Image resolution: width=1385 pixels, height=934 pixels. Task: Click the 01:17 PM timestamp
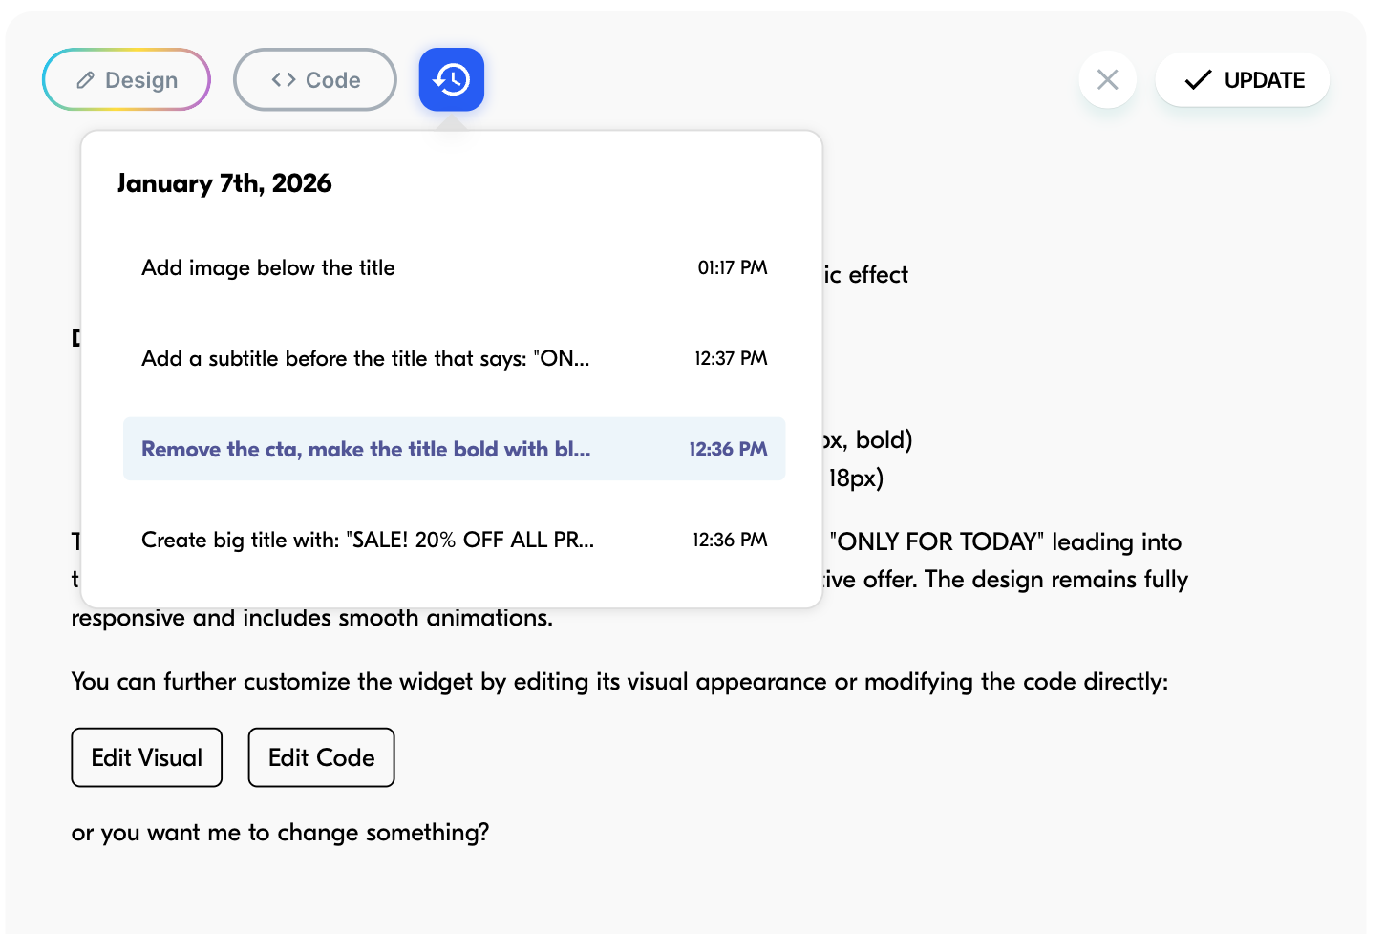(732, 268)
